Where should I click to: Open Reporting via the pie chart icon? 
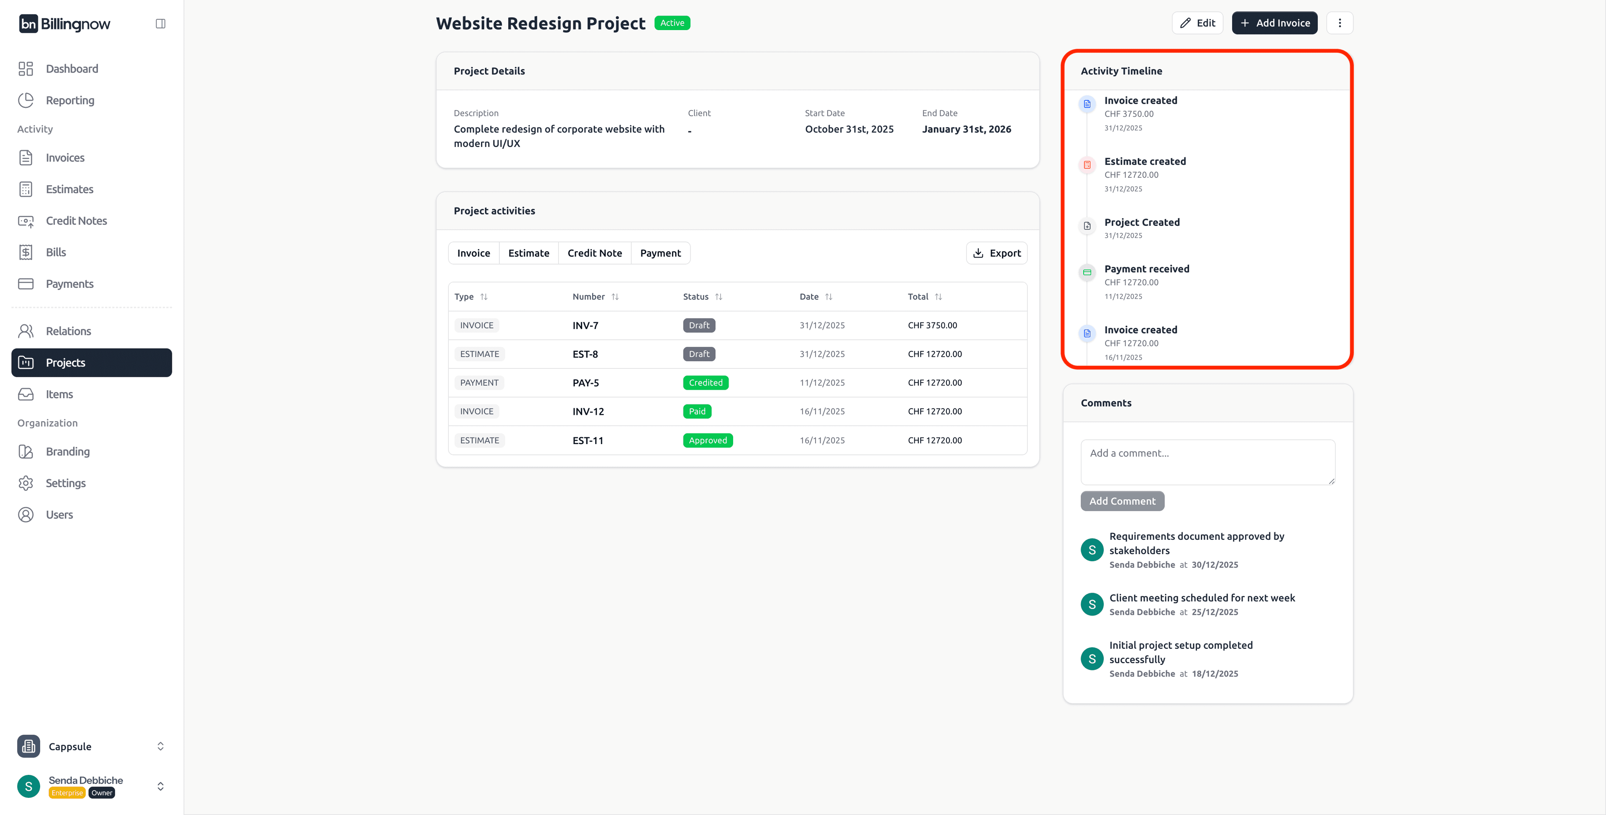click(26, 100)
